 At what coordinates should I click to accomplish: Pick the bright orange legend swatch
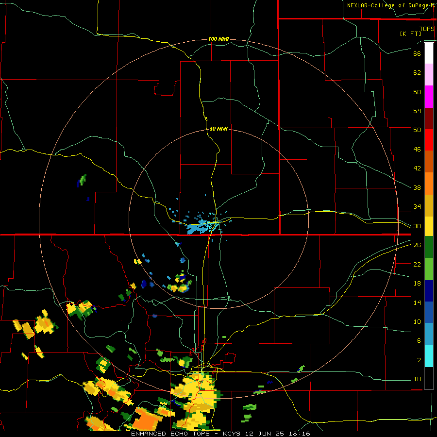(429, 184)
